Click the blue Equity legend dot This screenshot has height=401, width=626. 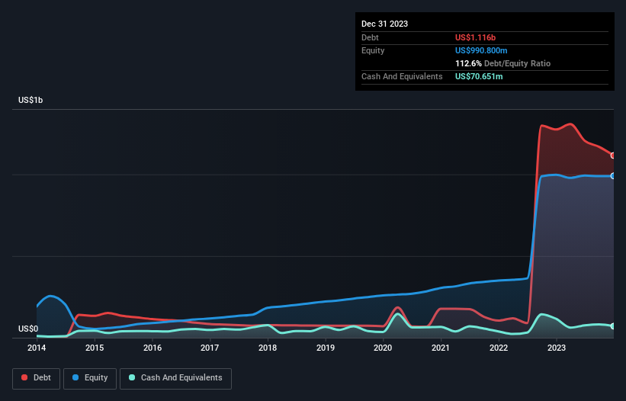tap(75, 377)
